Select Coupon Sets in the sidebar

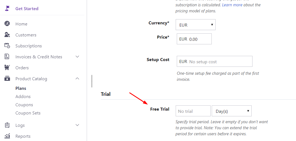(28, 113)
